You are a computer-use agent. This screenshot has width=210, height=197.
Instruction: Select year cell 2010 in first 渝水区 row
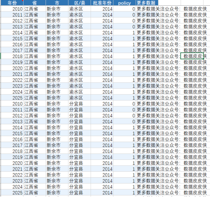pyautogui.click(x=12, y=9)
